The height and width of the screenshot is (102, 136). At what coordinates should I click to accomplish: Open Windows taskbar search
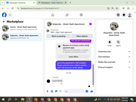(10, 99)
